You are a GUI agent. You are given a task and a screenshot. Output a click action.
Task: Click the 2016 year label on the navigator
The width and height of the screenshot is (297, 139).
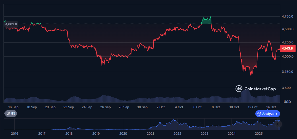pos(15,134)
